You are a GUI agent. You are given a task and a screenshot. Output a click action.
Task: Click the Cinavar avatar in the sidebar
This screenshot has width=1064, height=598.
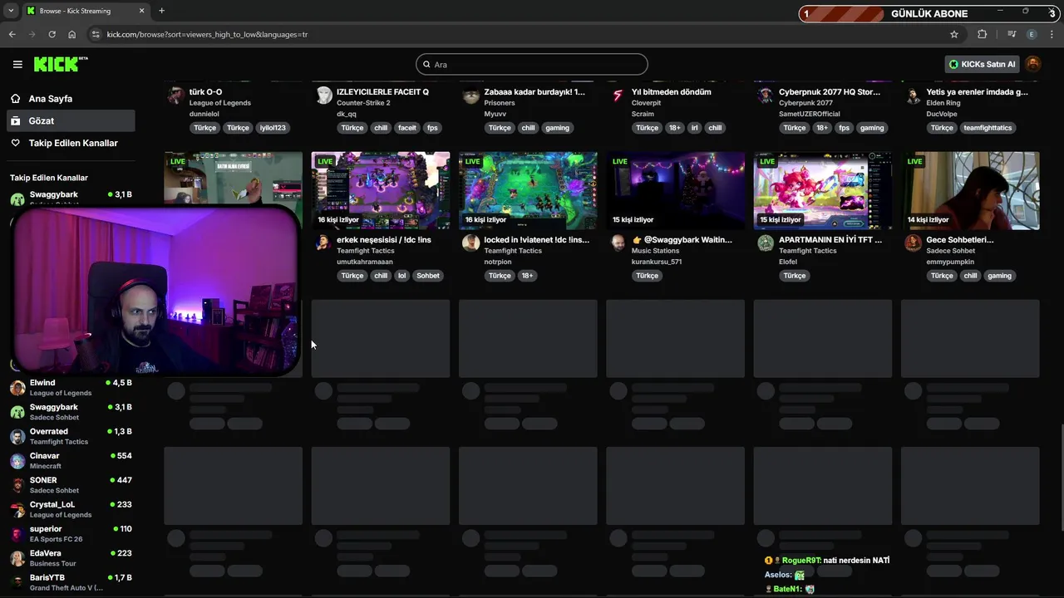pyautogui.click(x=17, y=461)
